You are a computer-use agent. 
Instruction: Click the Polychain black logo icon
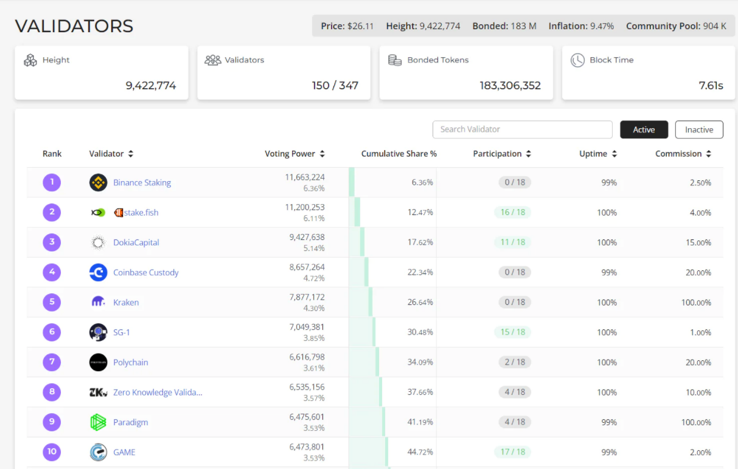pos(98,362)
